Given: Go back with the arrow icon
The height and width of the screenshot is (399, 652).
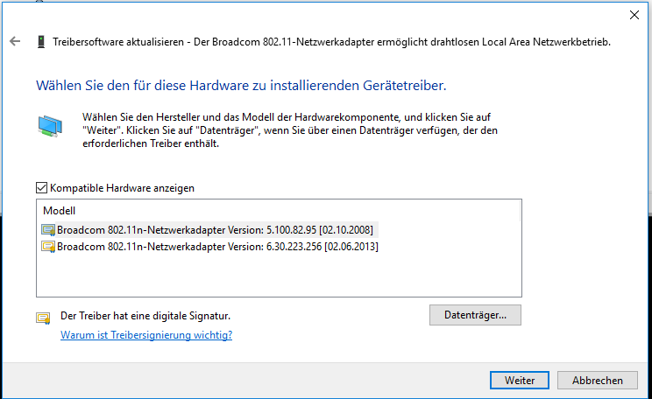Looking at the screenshot, I should tap(15, 41).
